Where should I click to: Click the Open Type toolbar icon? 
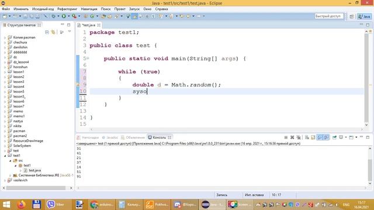[x=103, y=16]
